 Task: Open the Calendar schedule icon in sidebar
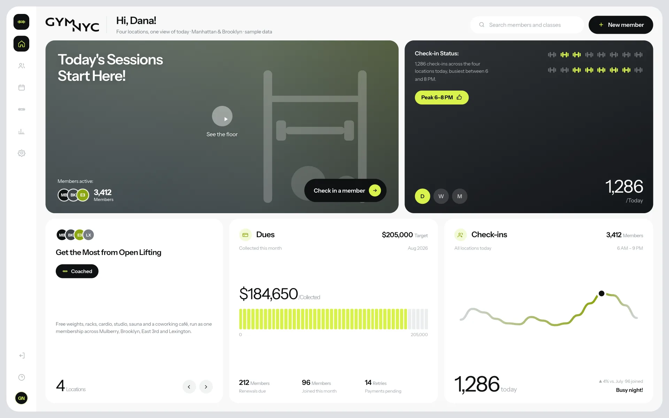point(22,87)
